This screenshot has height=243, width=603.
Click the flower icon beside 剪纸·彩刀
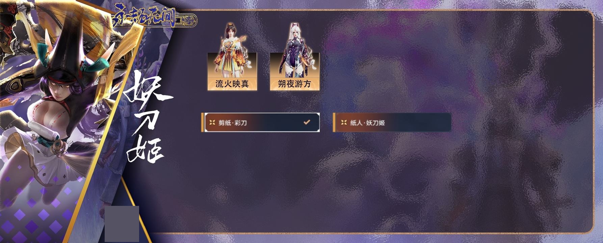pos(212,123)
